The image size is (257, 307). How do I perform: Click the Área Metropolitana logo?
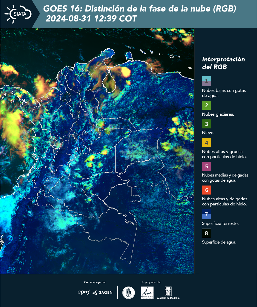148,293
